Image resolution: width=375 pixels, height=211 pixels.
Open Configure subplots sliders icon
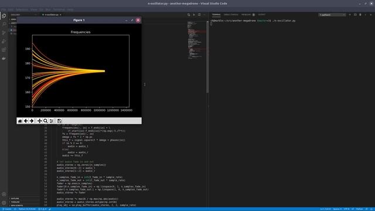[51, 121]
